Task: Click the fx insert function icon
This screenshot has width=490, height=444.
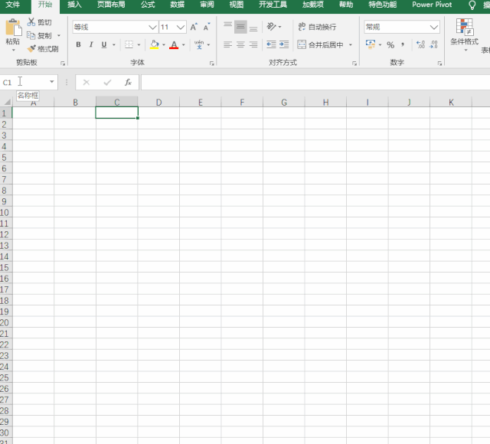Action: [128, 82]
